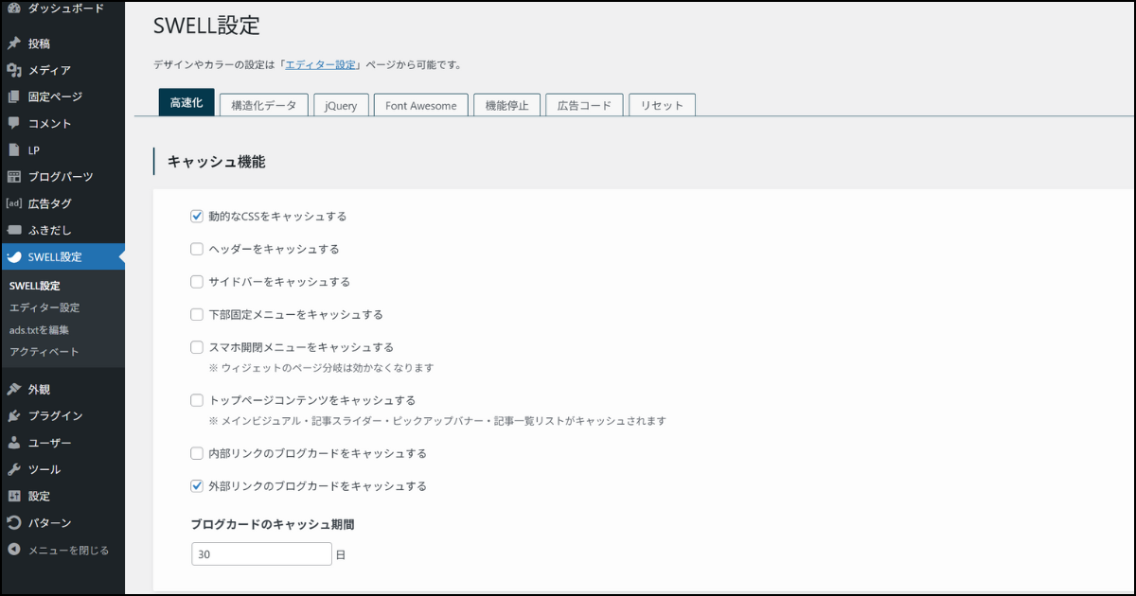This screenshot has height=596, width=1136.
Task: Open the コメント menu label
Action: (50, 123)
